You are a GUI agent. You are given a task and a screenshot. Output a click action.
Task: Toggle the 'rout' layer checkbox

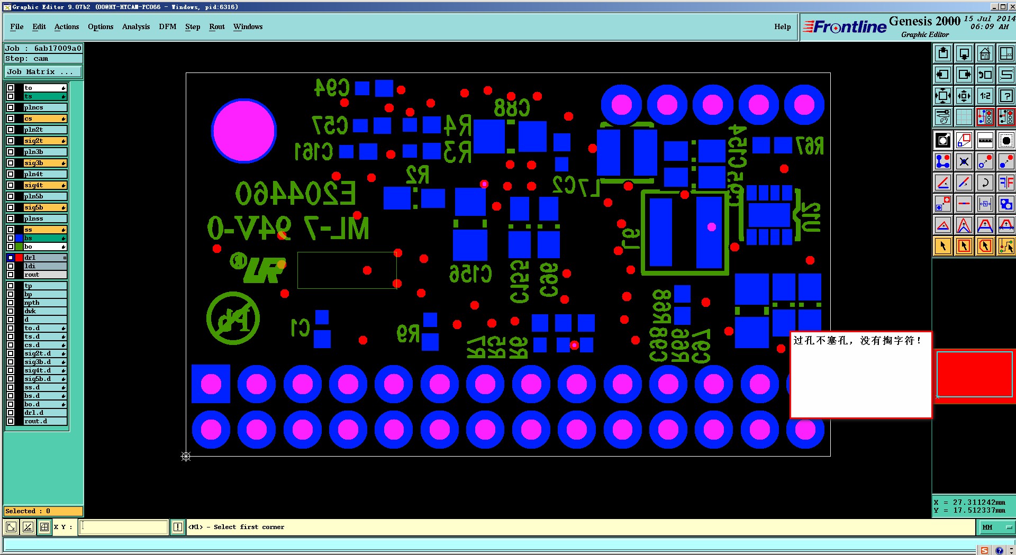[11, 275]
